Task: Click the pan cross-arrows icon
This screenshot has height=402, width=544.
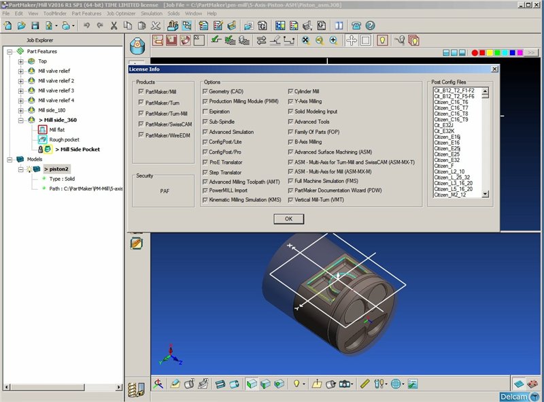Action: (352, 41)
